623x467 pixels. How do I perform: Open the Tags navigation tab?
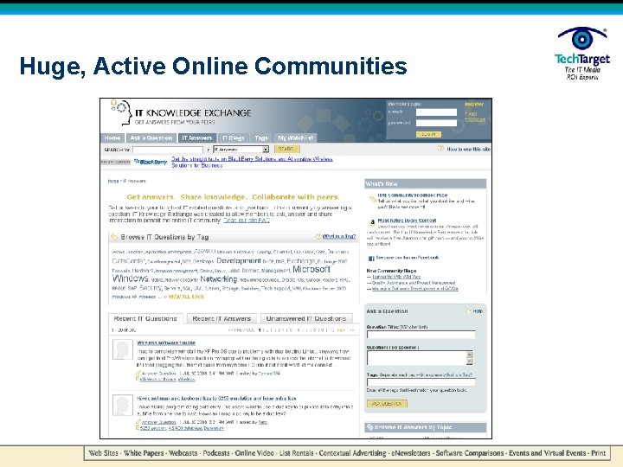pos(261,138)
